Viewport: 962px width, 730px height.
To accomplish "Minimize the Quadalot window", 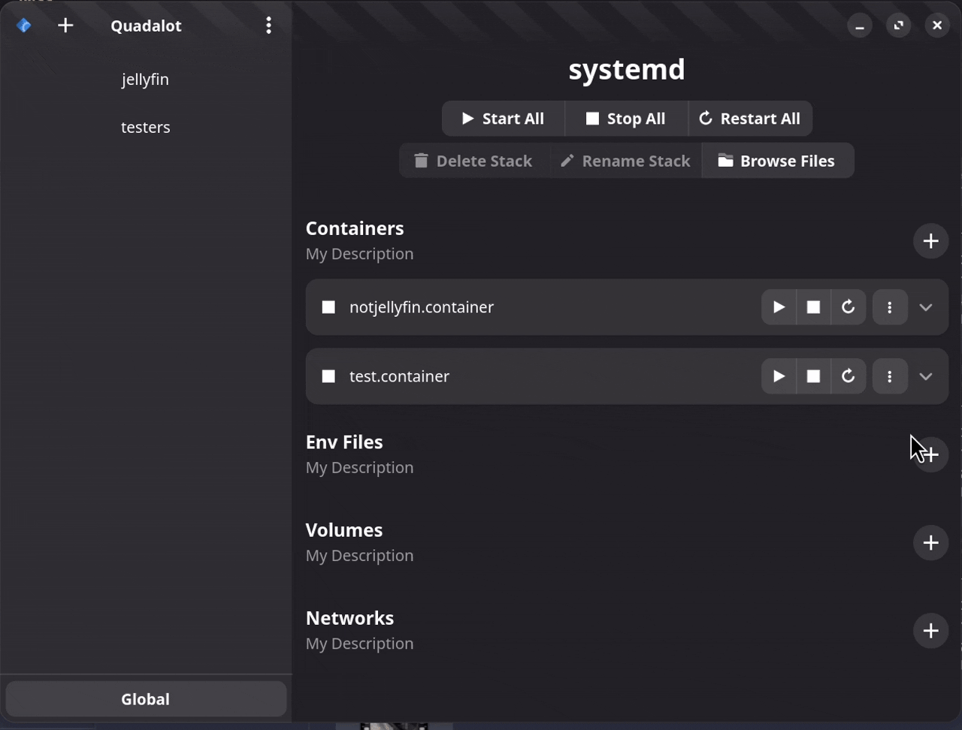I will point(860,26).
